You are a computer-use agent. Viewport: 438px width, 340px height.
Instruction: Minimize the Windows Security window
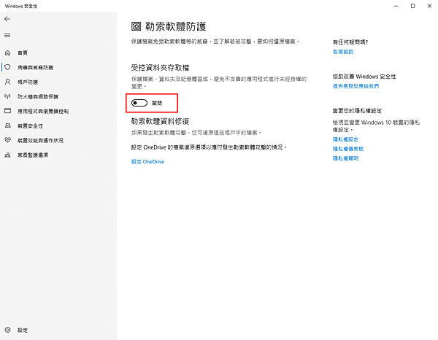(x=396, y=6)
